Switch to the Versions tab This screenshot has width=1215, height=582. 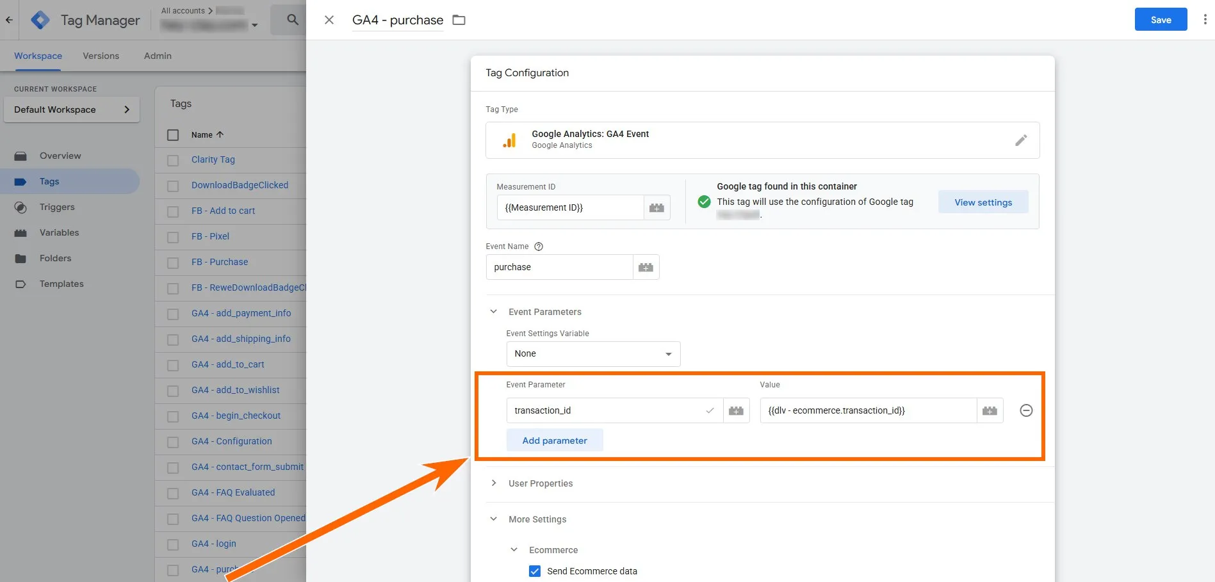tap(101, 56)
